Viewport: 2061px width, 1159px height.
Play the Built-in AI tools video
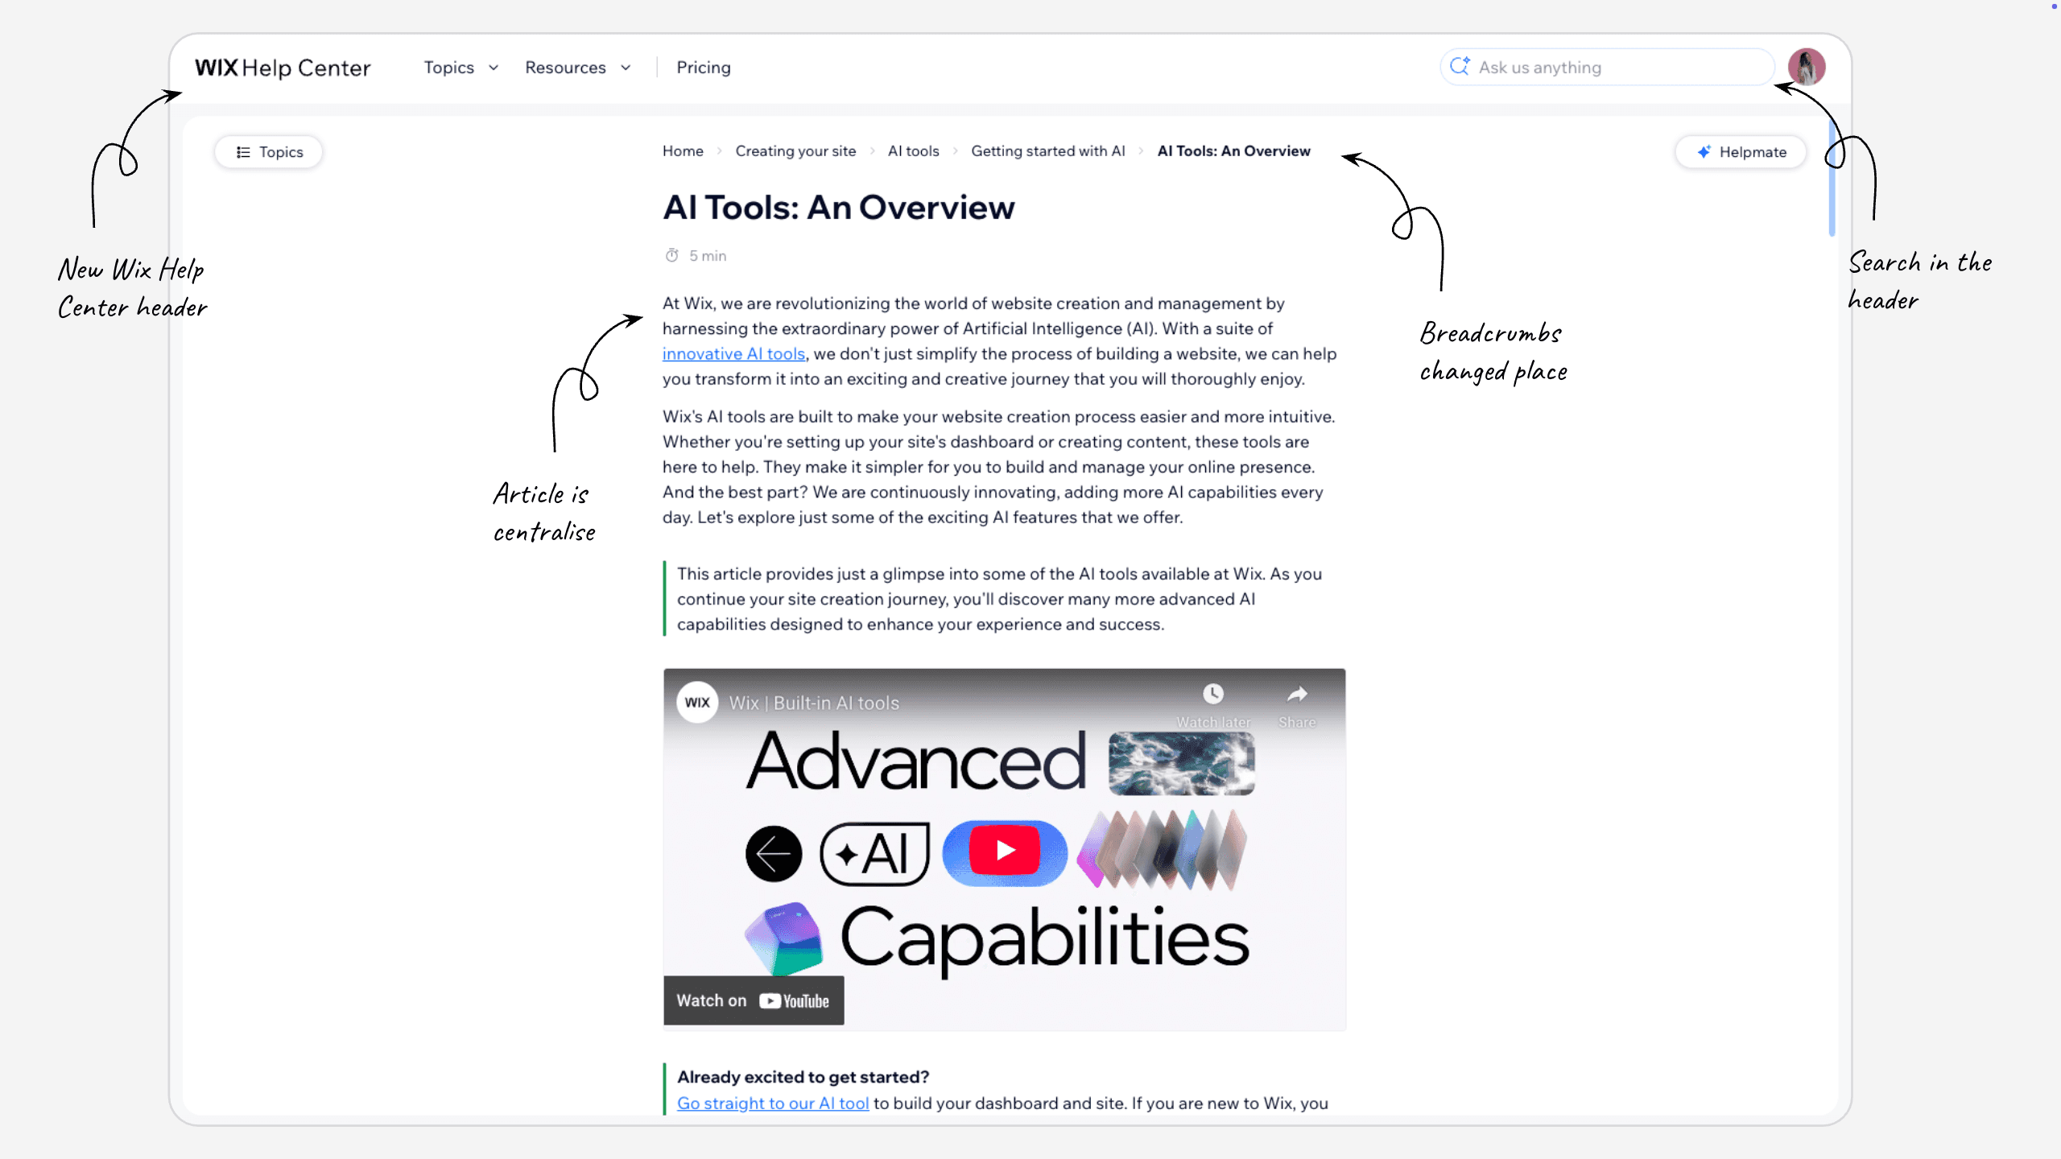[1004, 851]
